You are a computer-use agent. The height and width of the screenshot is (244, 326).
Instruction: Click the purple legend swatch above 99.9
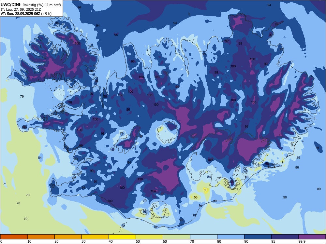[312, 237]
